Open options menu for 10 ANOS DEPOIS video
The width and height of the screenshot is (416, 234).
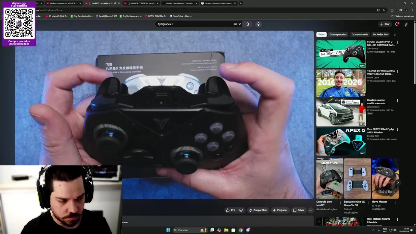(x=397, y=71)
